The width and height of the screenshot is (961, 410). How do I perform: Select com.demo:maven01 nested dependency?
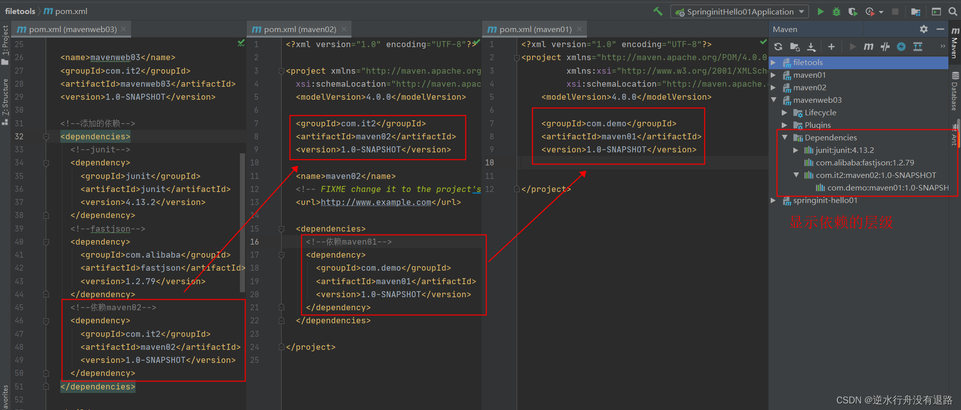coord(882,188)
